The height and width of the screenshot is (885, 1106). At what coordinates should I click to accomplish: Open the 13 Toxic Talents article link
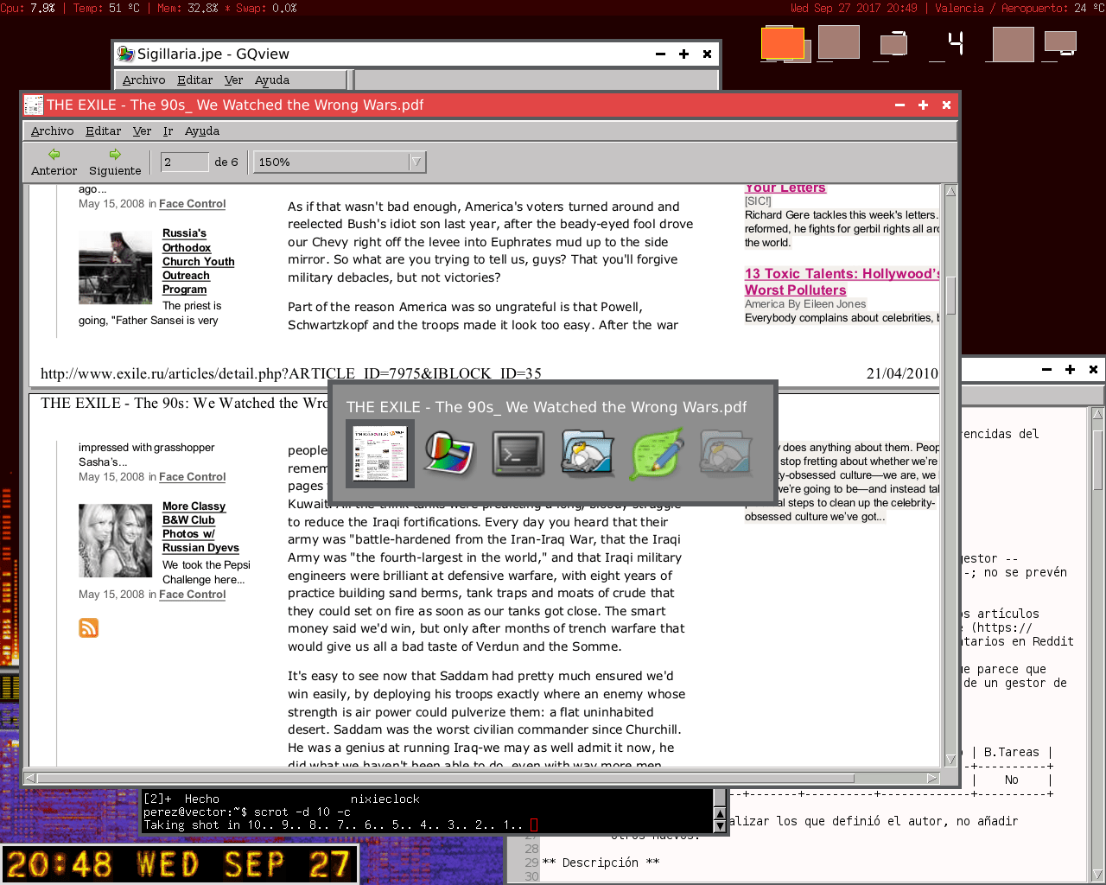pos(842,282)
